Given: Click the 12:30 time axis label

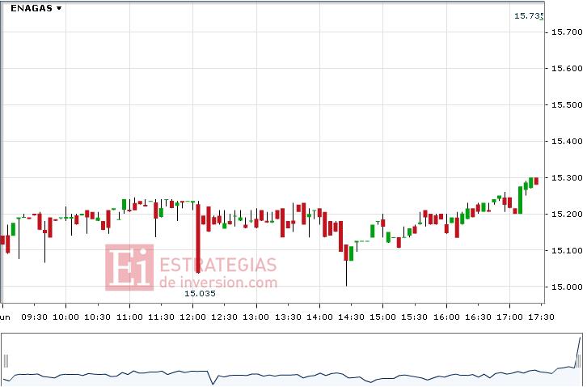Looking at the screenshot, I should (x=224, y=317).
